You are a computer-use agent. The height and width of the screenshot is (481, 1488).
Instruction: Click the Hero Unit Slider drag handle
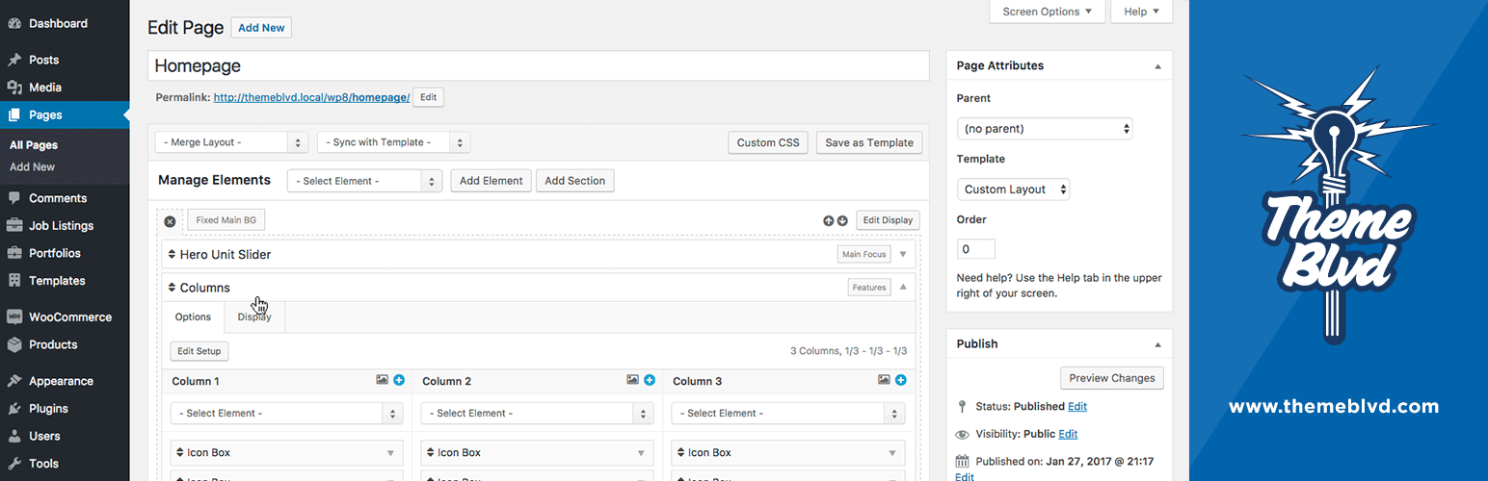coord(172,255)
